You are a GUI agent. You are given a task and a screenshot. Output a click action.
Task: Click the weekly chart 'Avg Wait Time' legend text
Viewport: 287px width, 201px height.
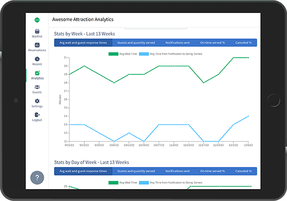[128, 54]
